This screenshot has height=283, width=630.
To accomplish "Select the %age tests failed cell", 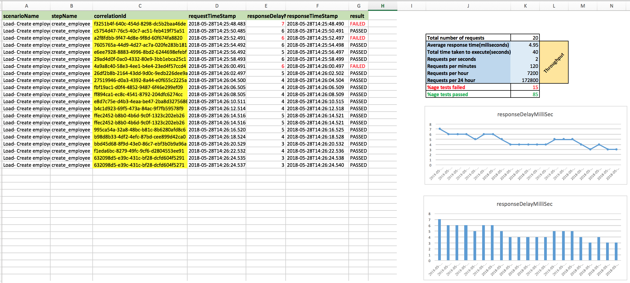I will click(468, 87).
